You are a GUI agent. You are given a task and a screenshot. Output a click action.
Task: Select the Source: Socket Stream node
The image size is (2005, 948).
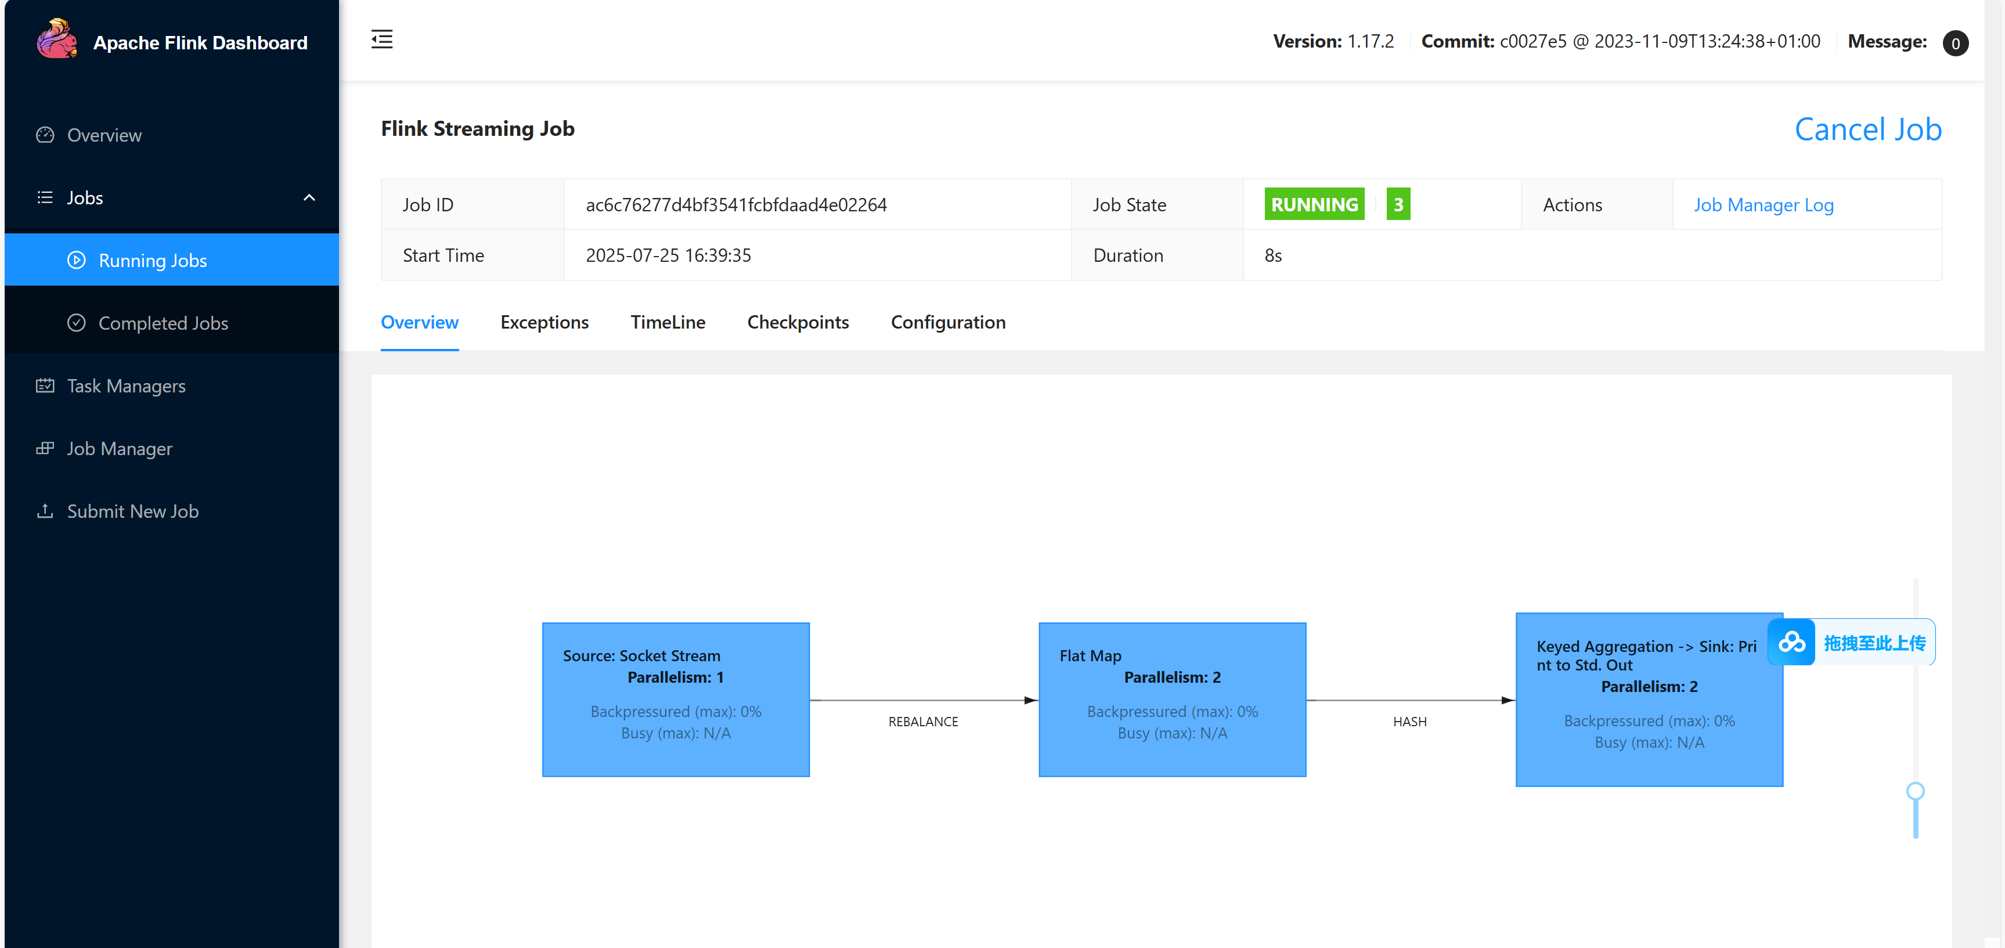[676, 700]
